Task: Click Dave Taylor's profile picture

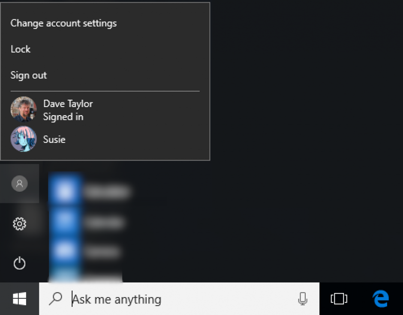Action: click(x=24, y=109)
